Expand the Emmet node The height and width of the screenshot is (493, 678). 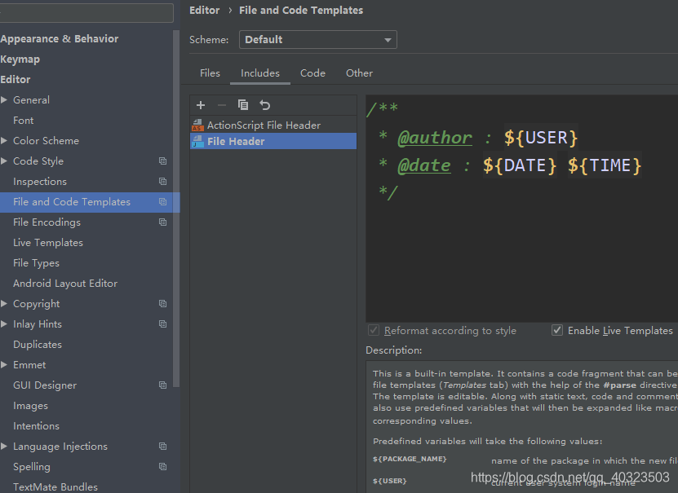4,364
